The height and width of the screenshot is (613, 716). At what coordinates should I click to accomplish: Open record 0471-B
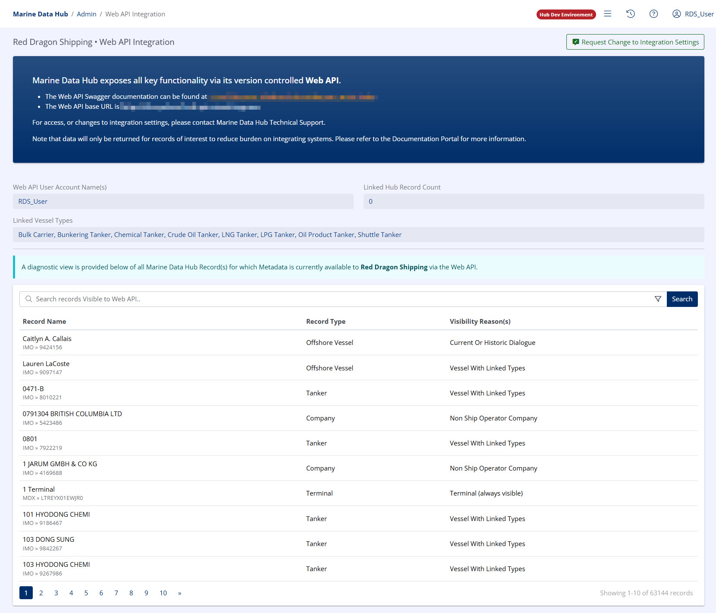(x=33, y=389)
